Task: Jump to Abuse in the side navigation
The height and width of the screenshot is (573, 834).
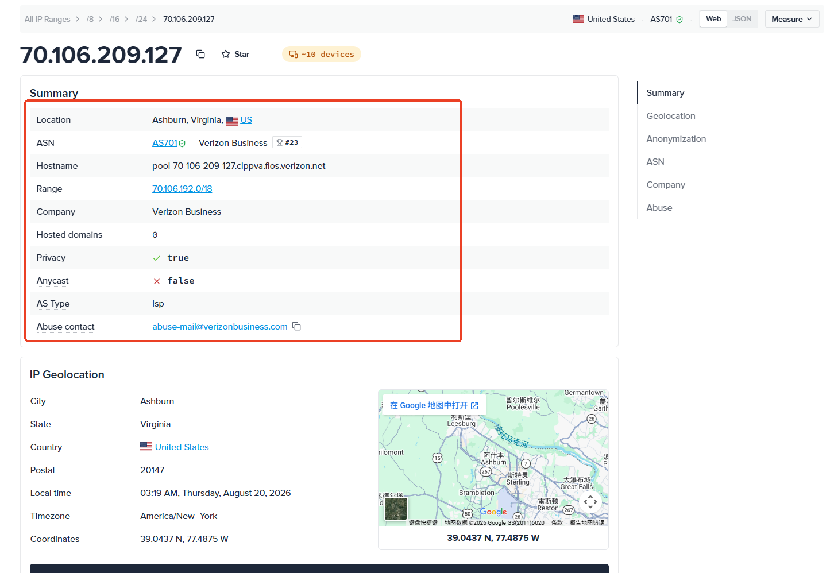Action: [659, 208]
